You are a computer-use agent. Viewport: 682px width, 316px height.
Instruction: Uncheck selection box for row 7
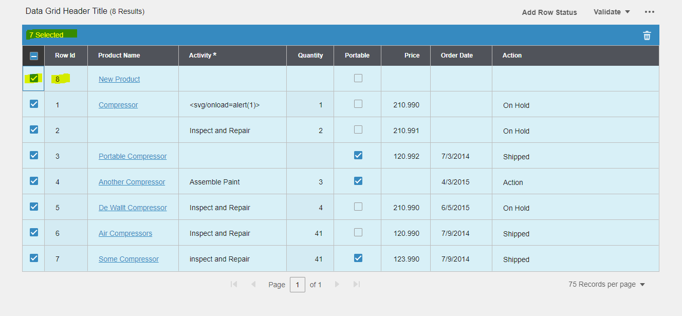point(34,258)
